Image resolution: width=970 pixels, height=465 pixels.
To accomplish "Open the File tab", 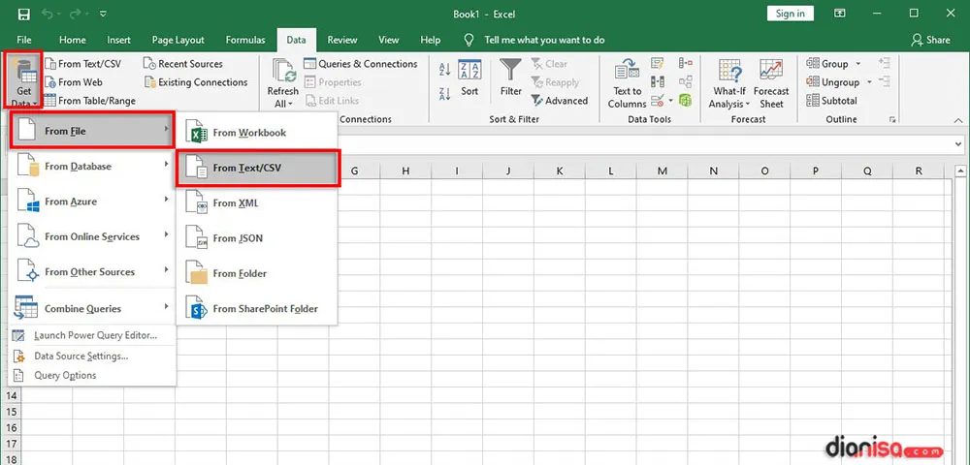I will point(24,40).
